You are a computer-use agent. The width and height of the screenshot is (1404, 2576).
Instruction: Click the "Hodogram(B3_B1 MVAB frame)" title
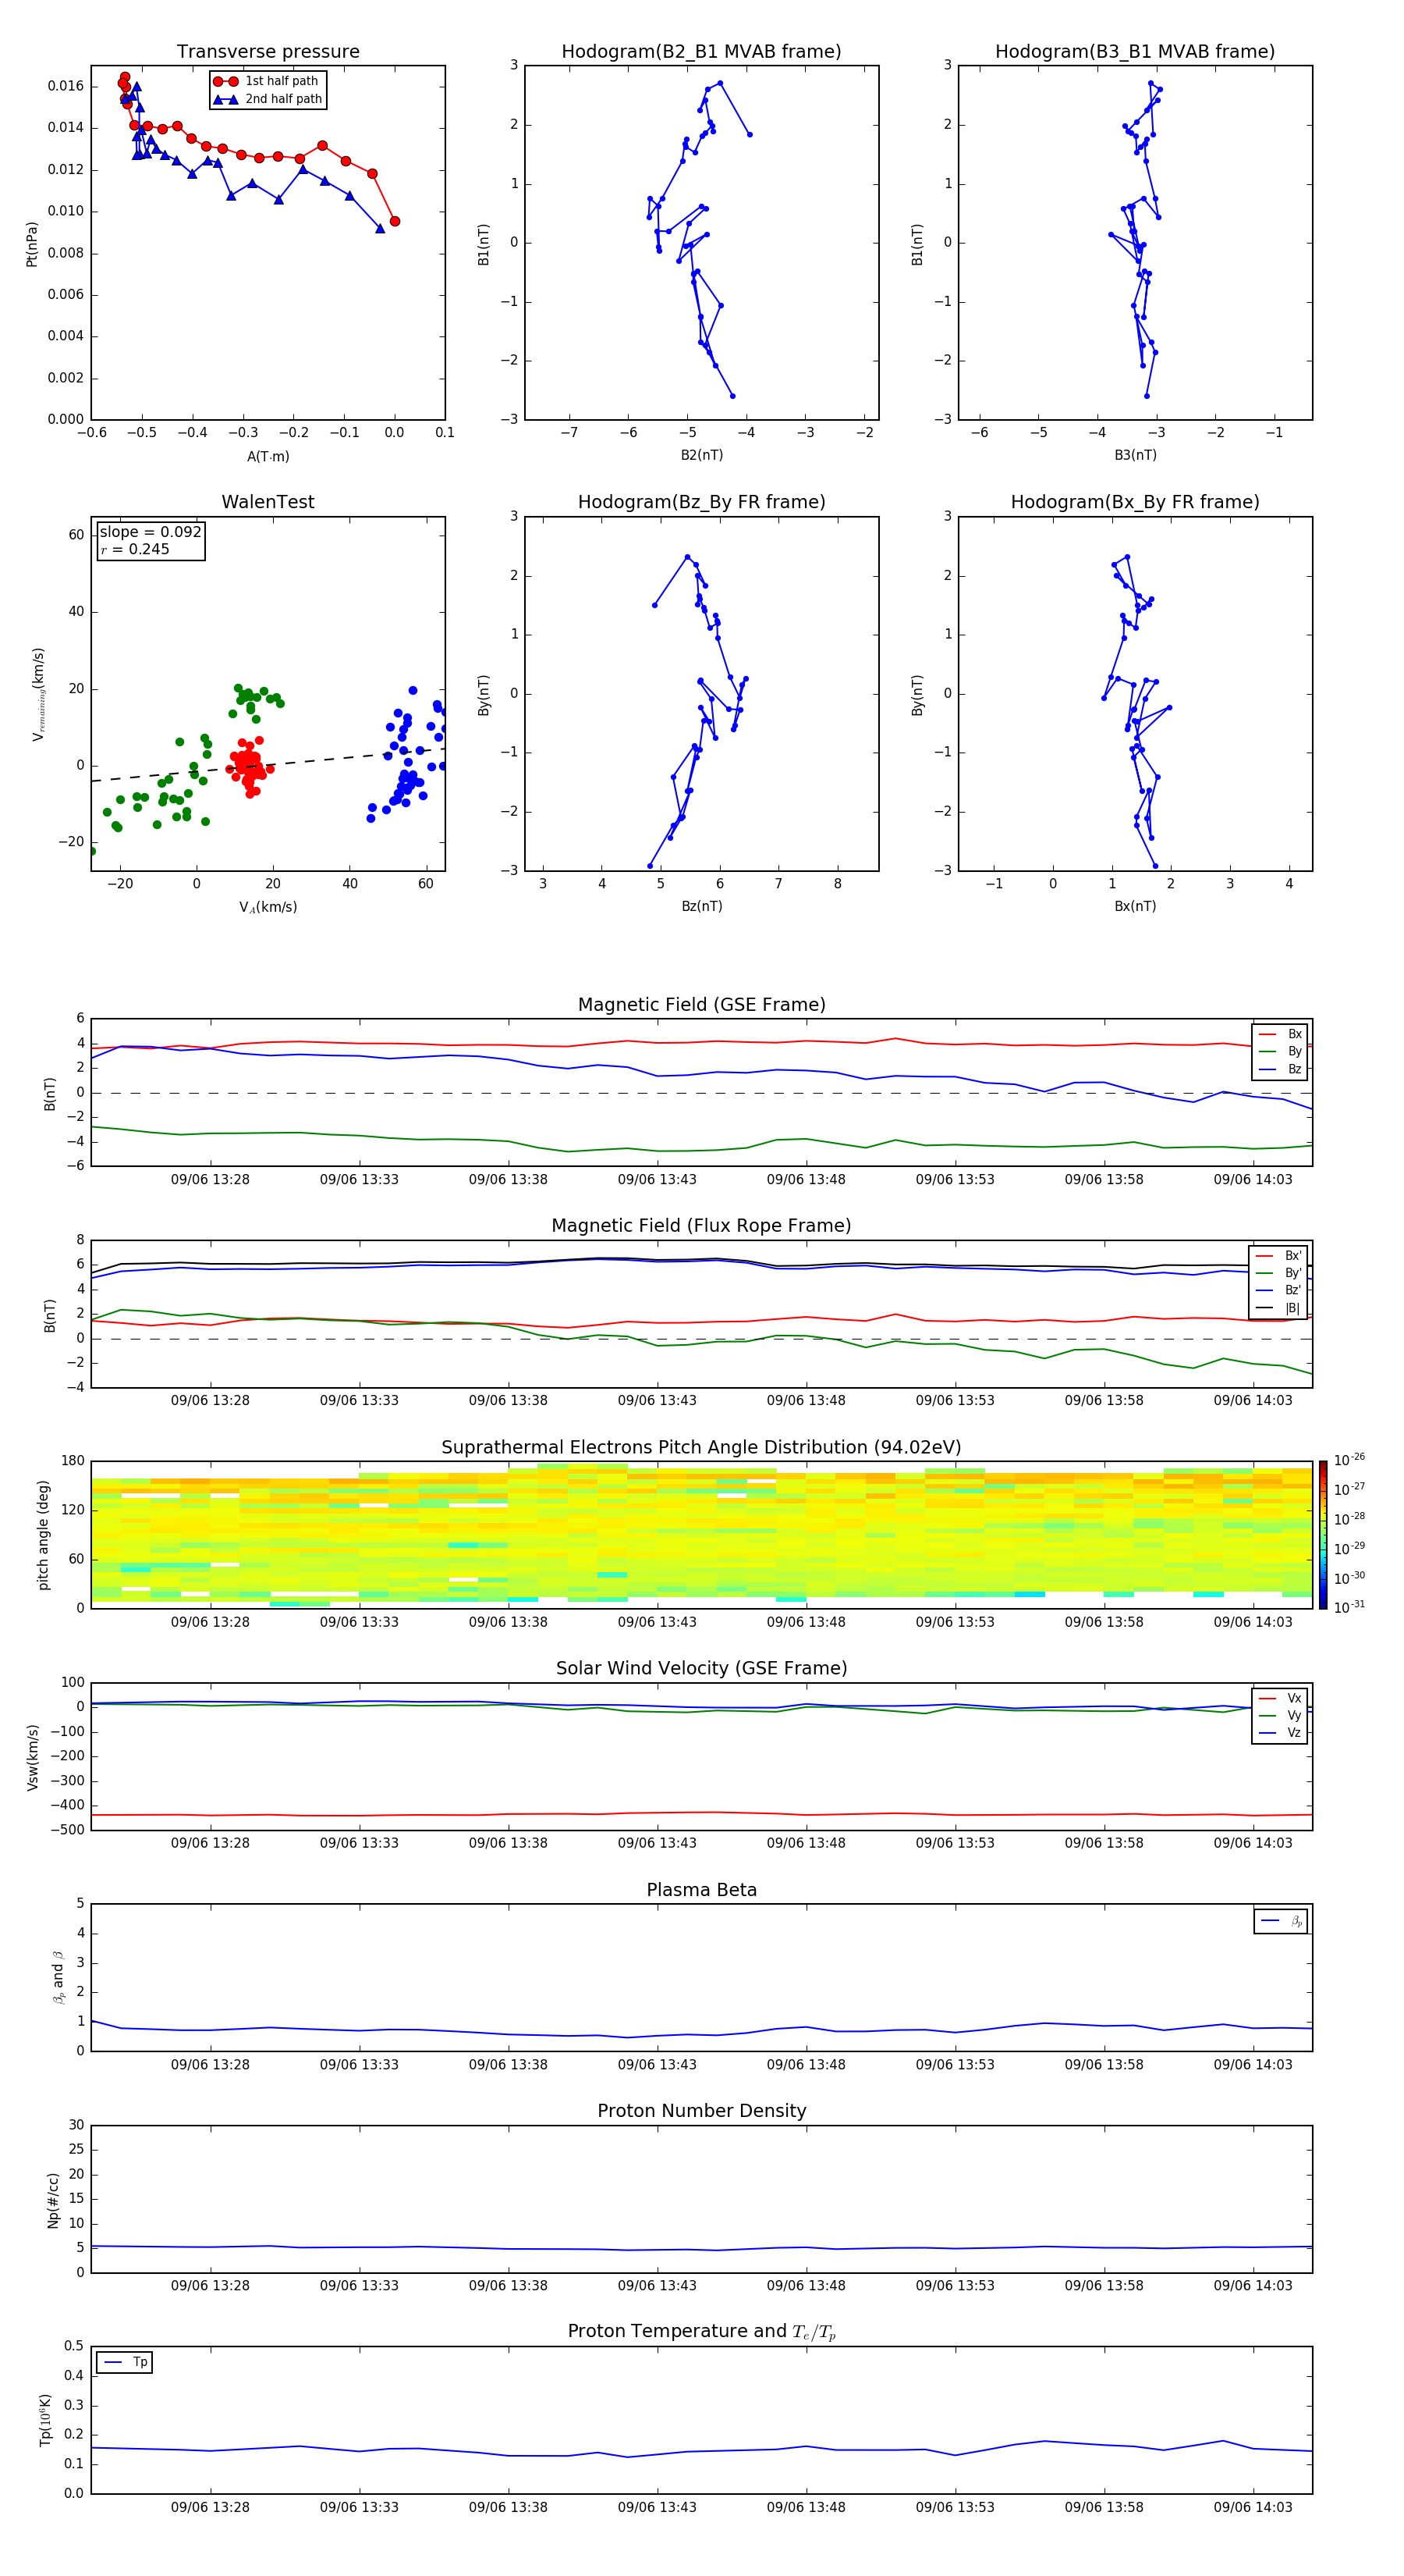coord(1135,51)
